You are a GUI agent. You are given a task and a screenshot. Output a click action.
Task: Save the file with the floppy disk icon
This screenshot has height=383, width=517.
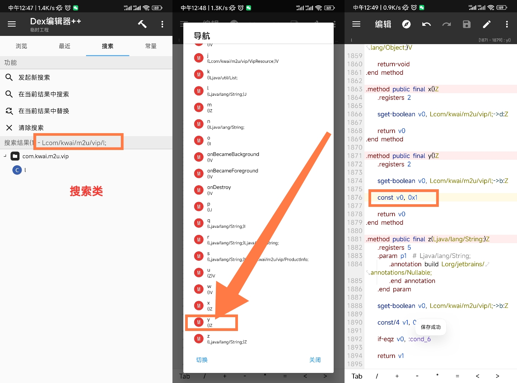point(466,24)
